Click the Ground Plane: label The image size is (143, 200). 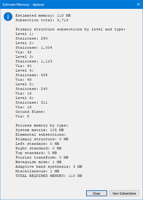coord(31,112)
